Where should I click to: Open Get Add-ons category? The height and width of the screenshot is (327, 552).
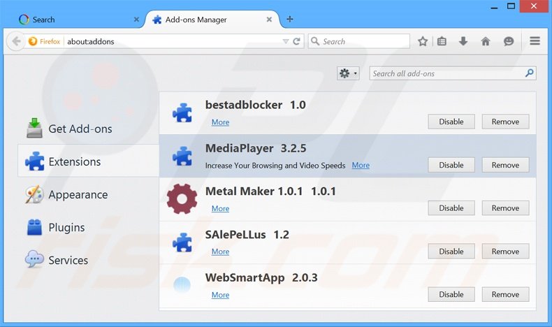[88, 129]
